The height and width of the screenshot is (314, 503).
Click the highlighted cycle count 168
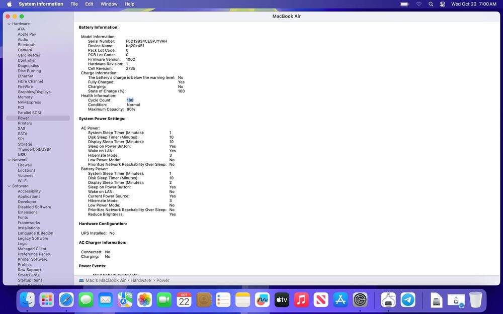tap(130, 100)
